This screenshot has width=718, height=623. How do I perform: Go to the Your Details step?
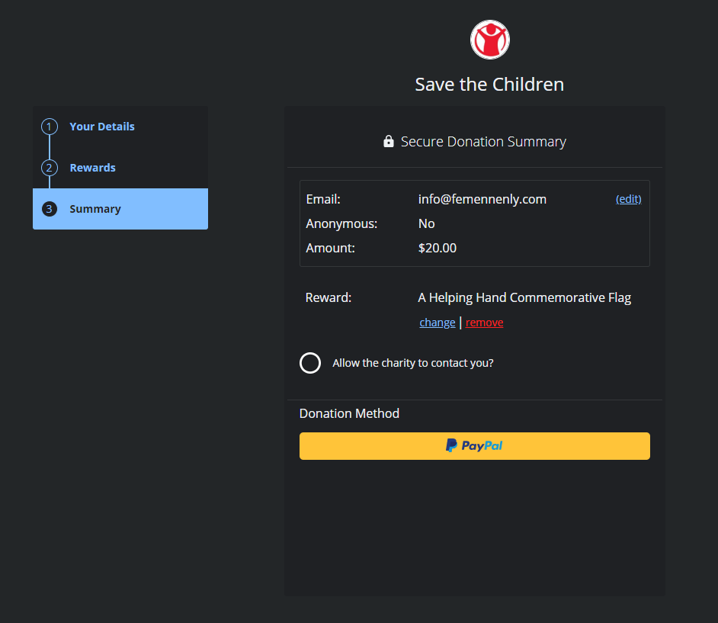click(x=102, y=127)
